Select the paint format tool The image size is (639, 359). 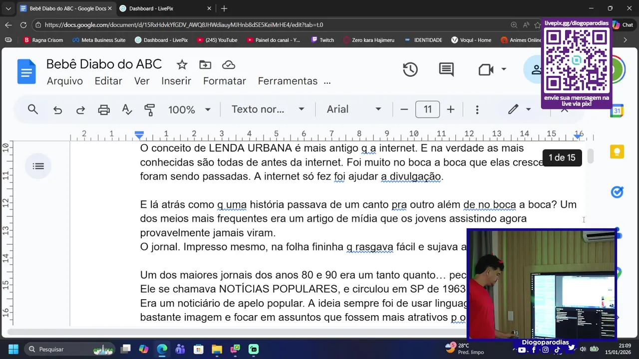click(x=149, y=110)
